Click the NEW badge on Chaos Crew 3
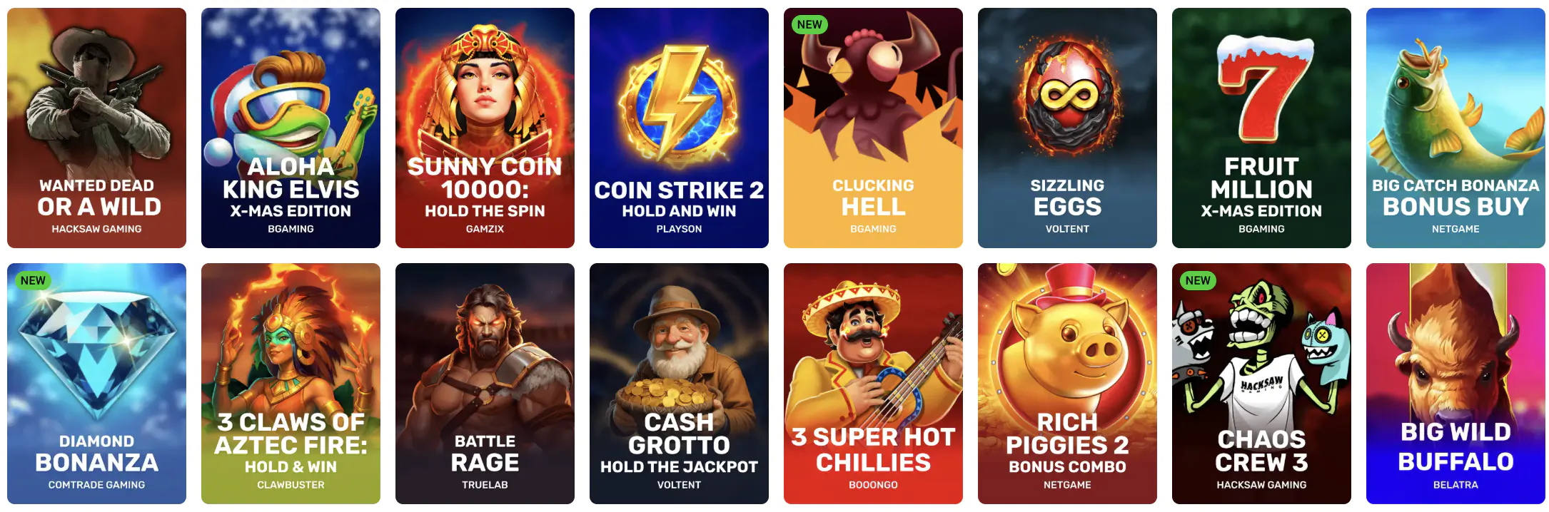 [x=1198, y=281]
